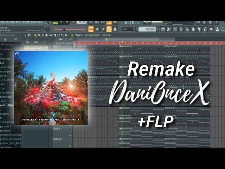225x169 pixels.
Task: Show the browser tree view icon
Action: (x=187, y=29)
